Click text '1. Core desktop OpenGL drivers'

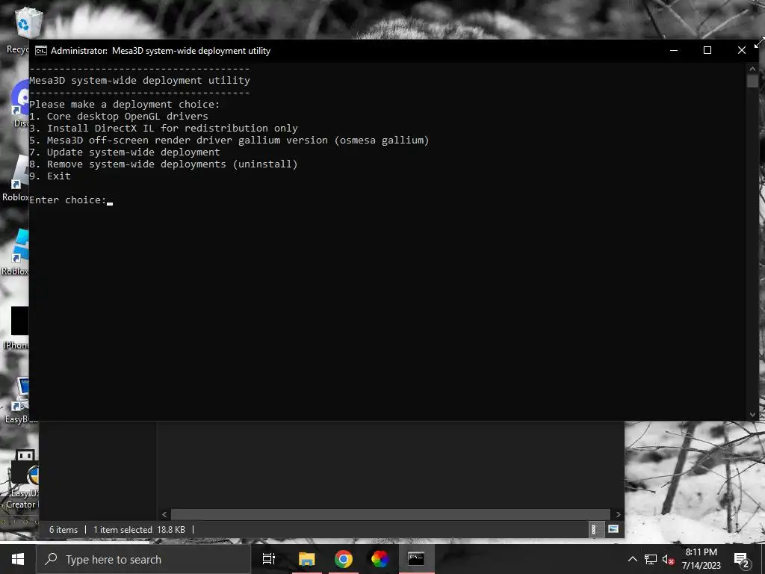click(x=119, y=116)
